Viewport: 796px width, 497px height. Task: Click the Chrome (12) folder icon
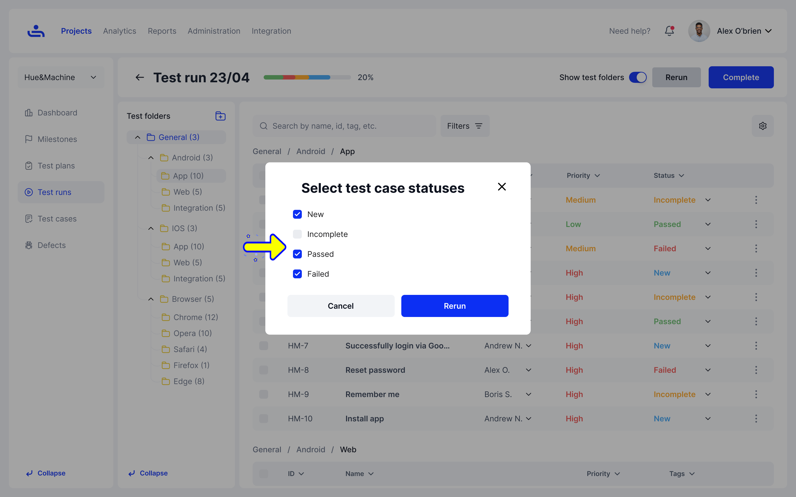tap(166, 317)
